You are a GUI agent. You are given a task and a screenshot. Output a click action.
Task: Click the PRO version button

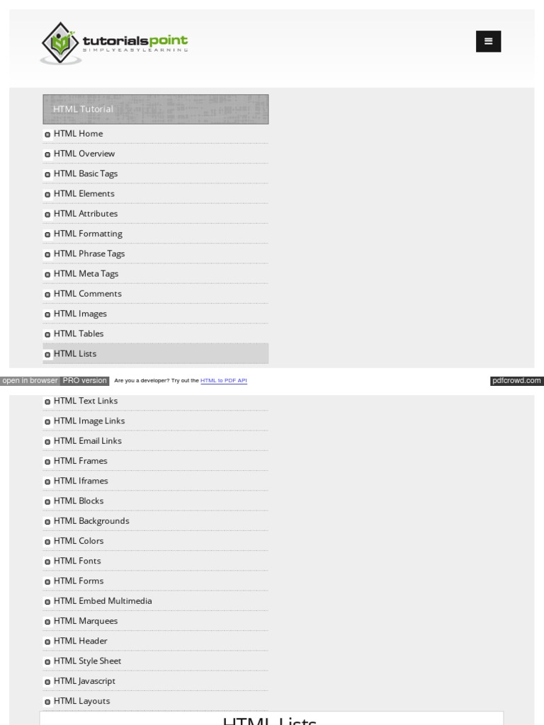84,381
